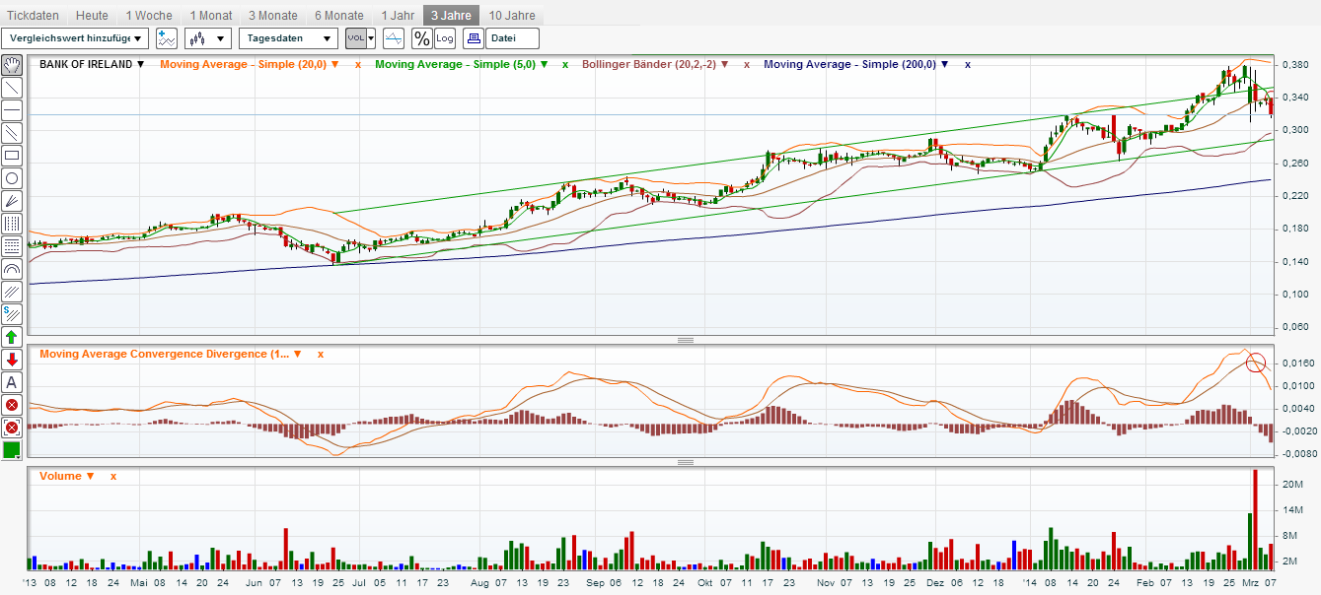Click the add indicator chart icon
This screenshot has width=1321, height=595.
(x=167, y=38)
